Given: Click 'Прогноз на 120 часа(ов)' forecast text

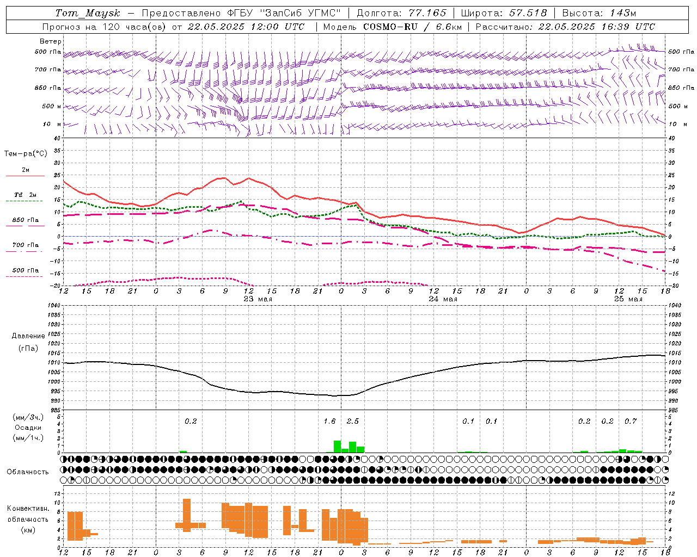Looking at the screenshot, I should (105, 27).
